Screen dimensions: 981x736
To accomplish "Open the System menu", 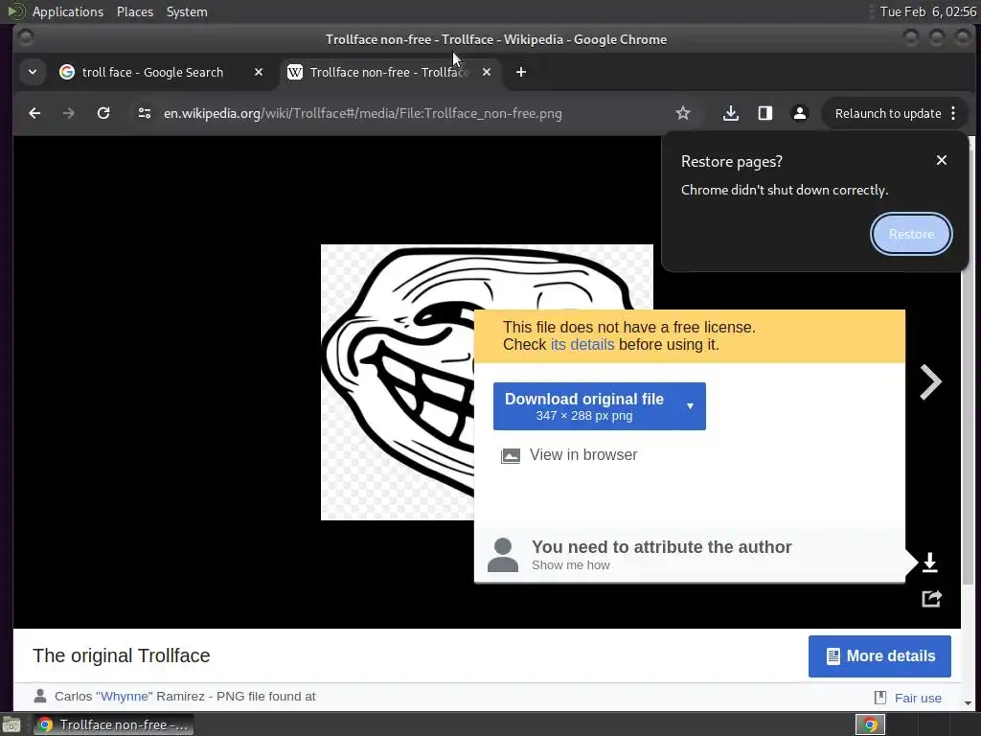I will (x=187, y=11).
